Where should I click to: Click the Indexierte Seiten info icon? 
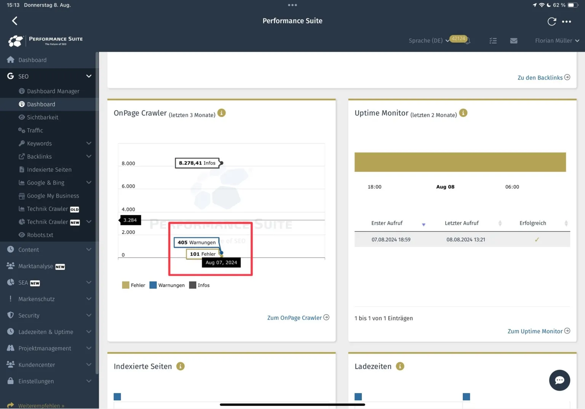[181, 366]
